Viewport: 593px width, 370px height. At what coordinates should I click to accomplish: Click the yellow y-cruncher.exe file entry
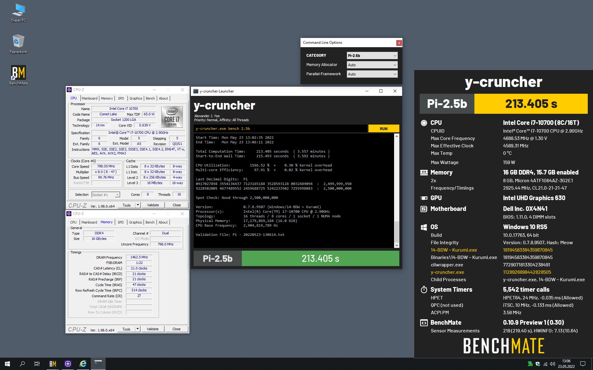[447, 272]
